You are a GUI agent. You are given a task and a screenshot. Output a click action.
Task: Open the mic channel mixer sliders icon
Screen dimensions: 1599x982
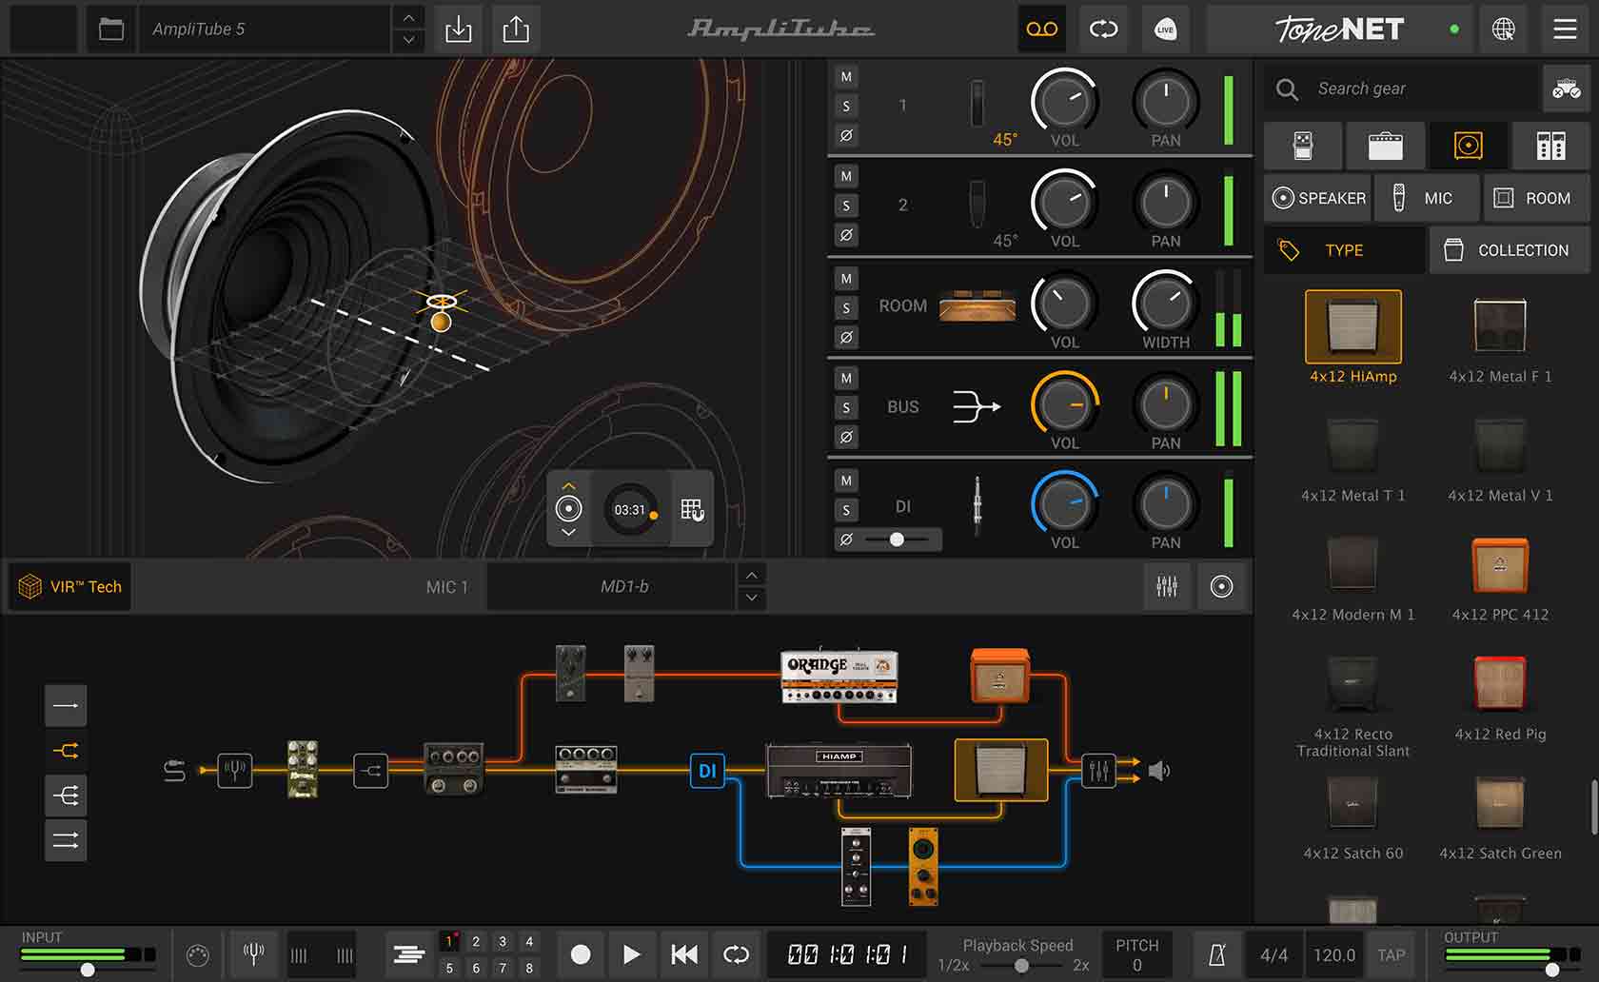[1167, 586]
